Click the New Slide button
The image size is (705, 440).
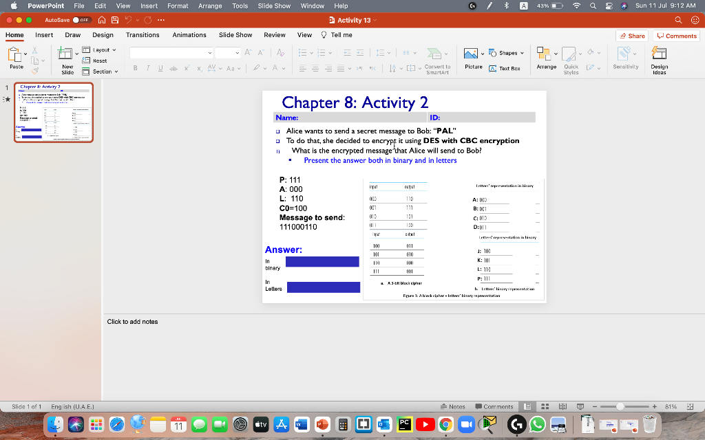coord(66,59)
